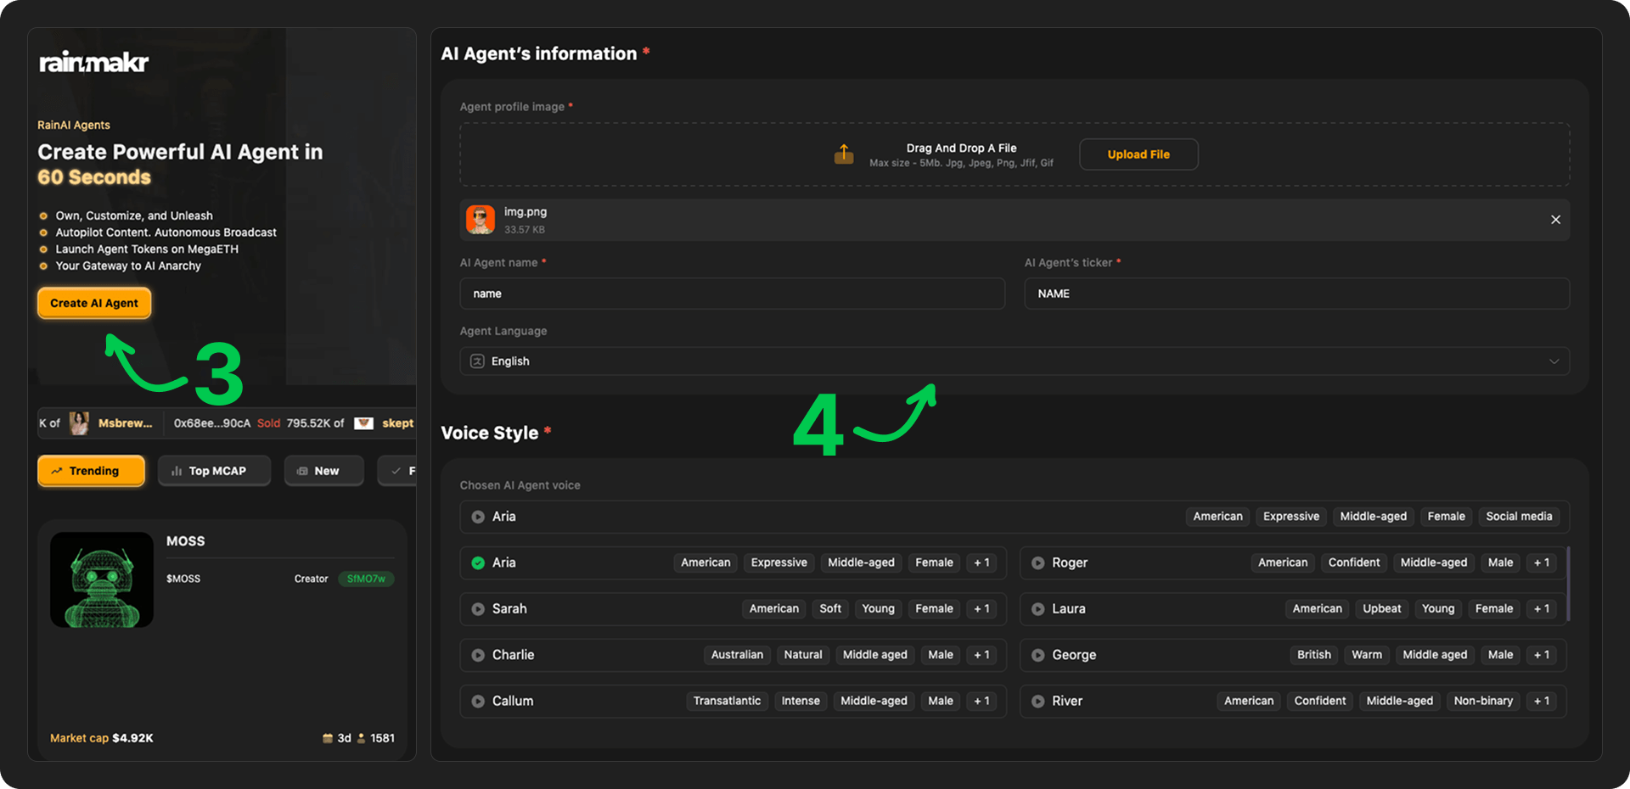Viewport: 1630px width, 789px height.
Task: Switch to the Trending tab
Action: pos(91,471)
